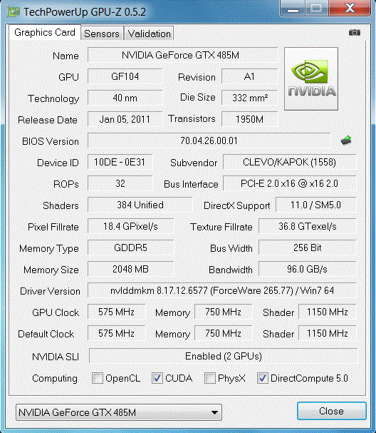Close the window using the red X
Viewport: 376px width, 433px height.
point(350,9)
